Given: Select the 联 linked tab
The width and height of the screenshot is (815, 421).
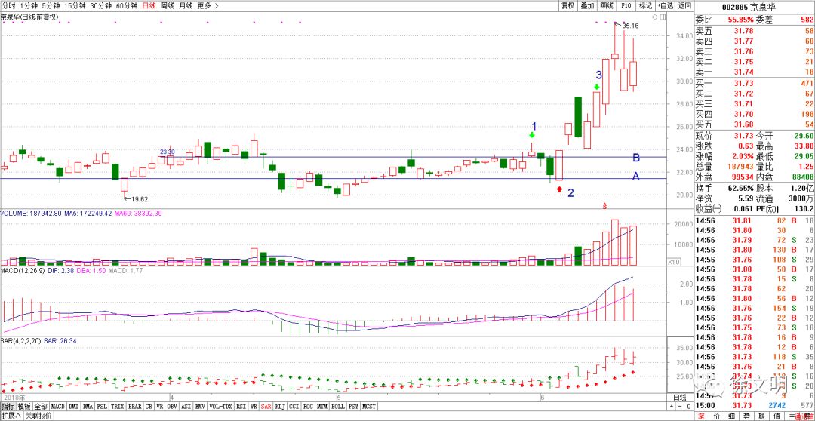Looking at the screenshot, I should coord(761,416).
